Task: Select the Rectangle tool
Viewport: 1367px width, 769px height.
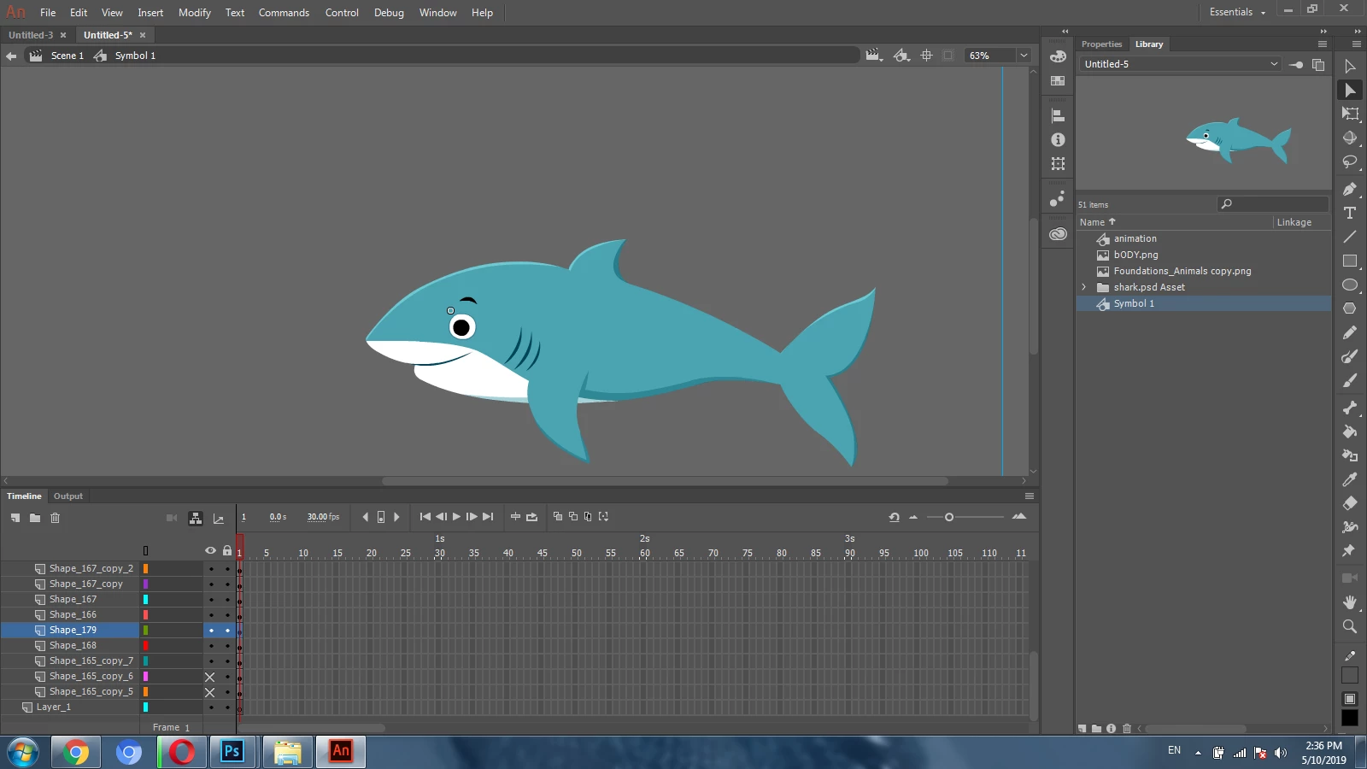Action: pyautogui.click(x=1350, y=261)
